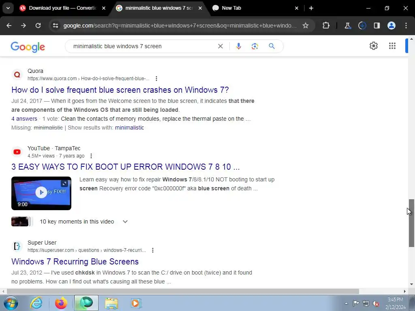Open muted volume icon in tray
The height and width of the screenshot is (311, 415).
coord(376,303)
